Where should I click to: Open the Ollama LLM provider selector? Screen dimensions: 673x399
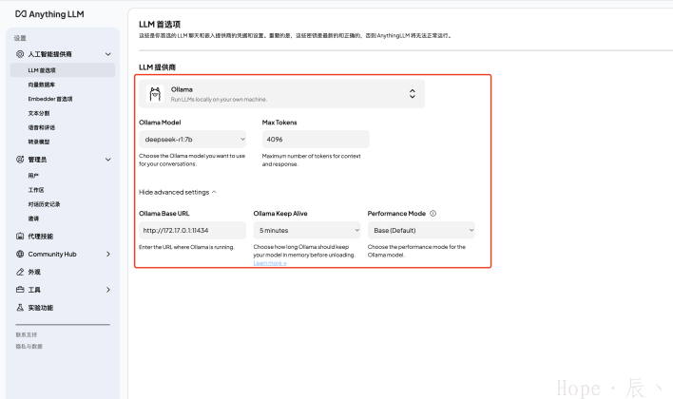282,93
